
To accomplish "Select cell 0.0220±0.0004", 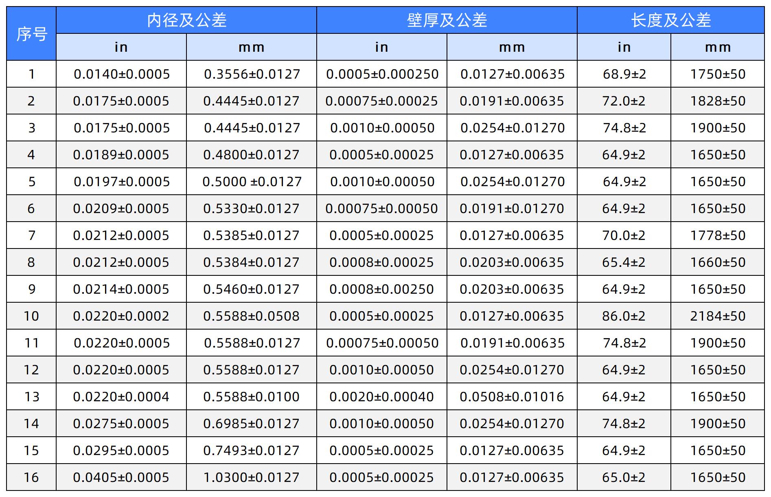I will (x=121, y=396).
